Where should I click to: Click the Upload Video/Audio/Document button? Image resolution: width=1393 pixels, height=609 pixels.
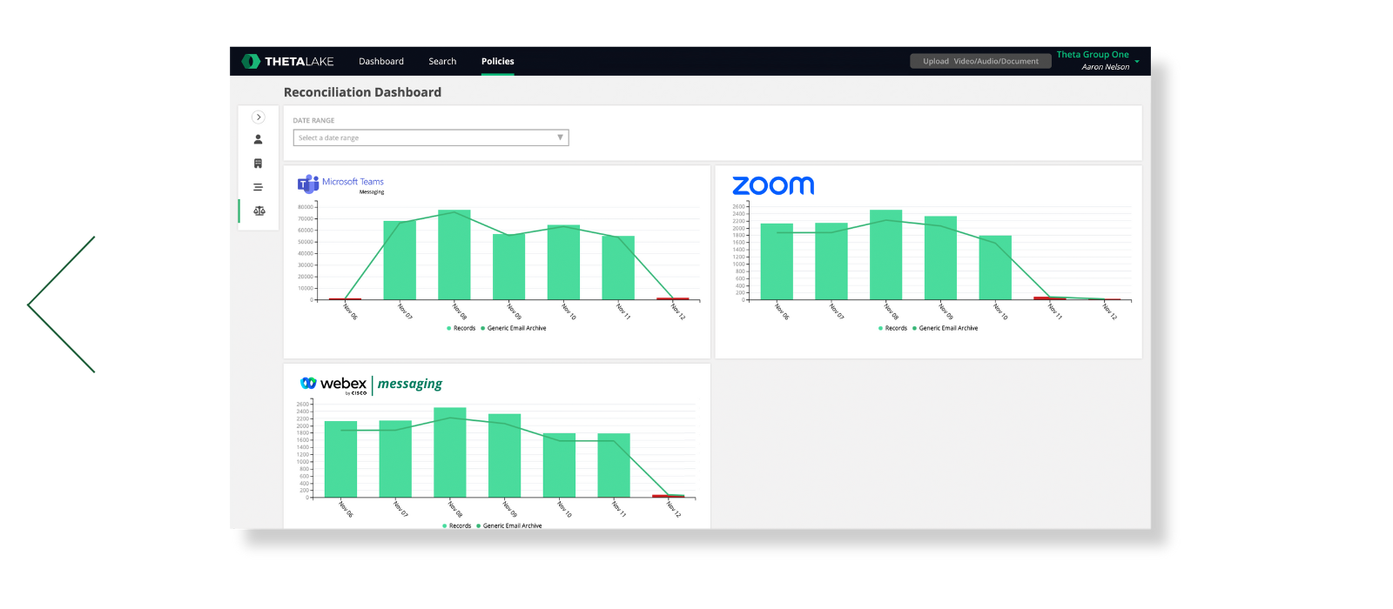pyautogui.click(x=980, y=61)
